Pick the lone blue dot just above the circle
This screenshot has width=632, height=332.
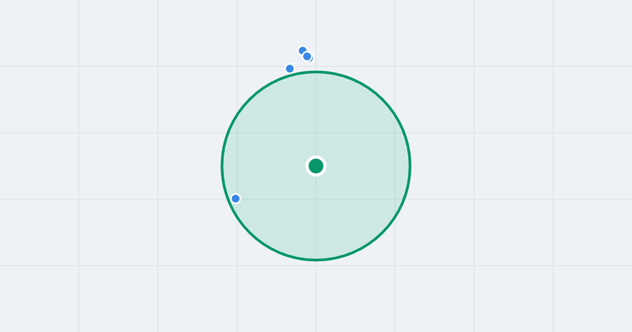click(290, 69)
